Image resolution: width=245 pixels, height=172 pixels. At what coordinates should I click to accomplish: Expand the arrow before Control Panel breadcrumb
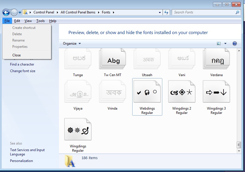30,12
